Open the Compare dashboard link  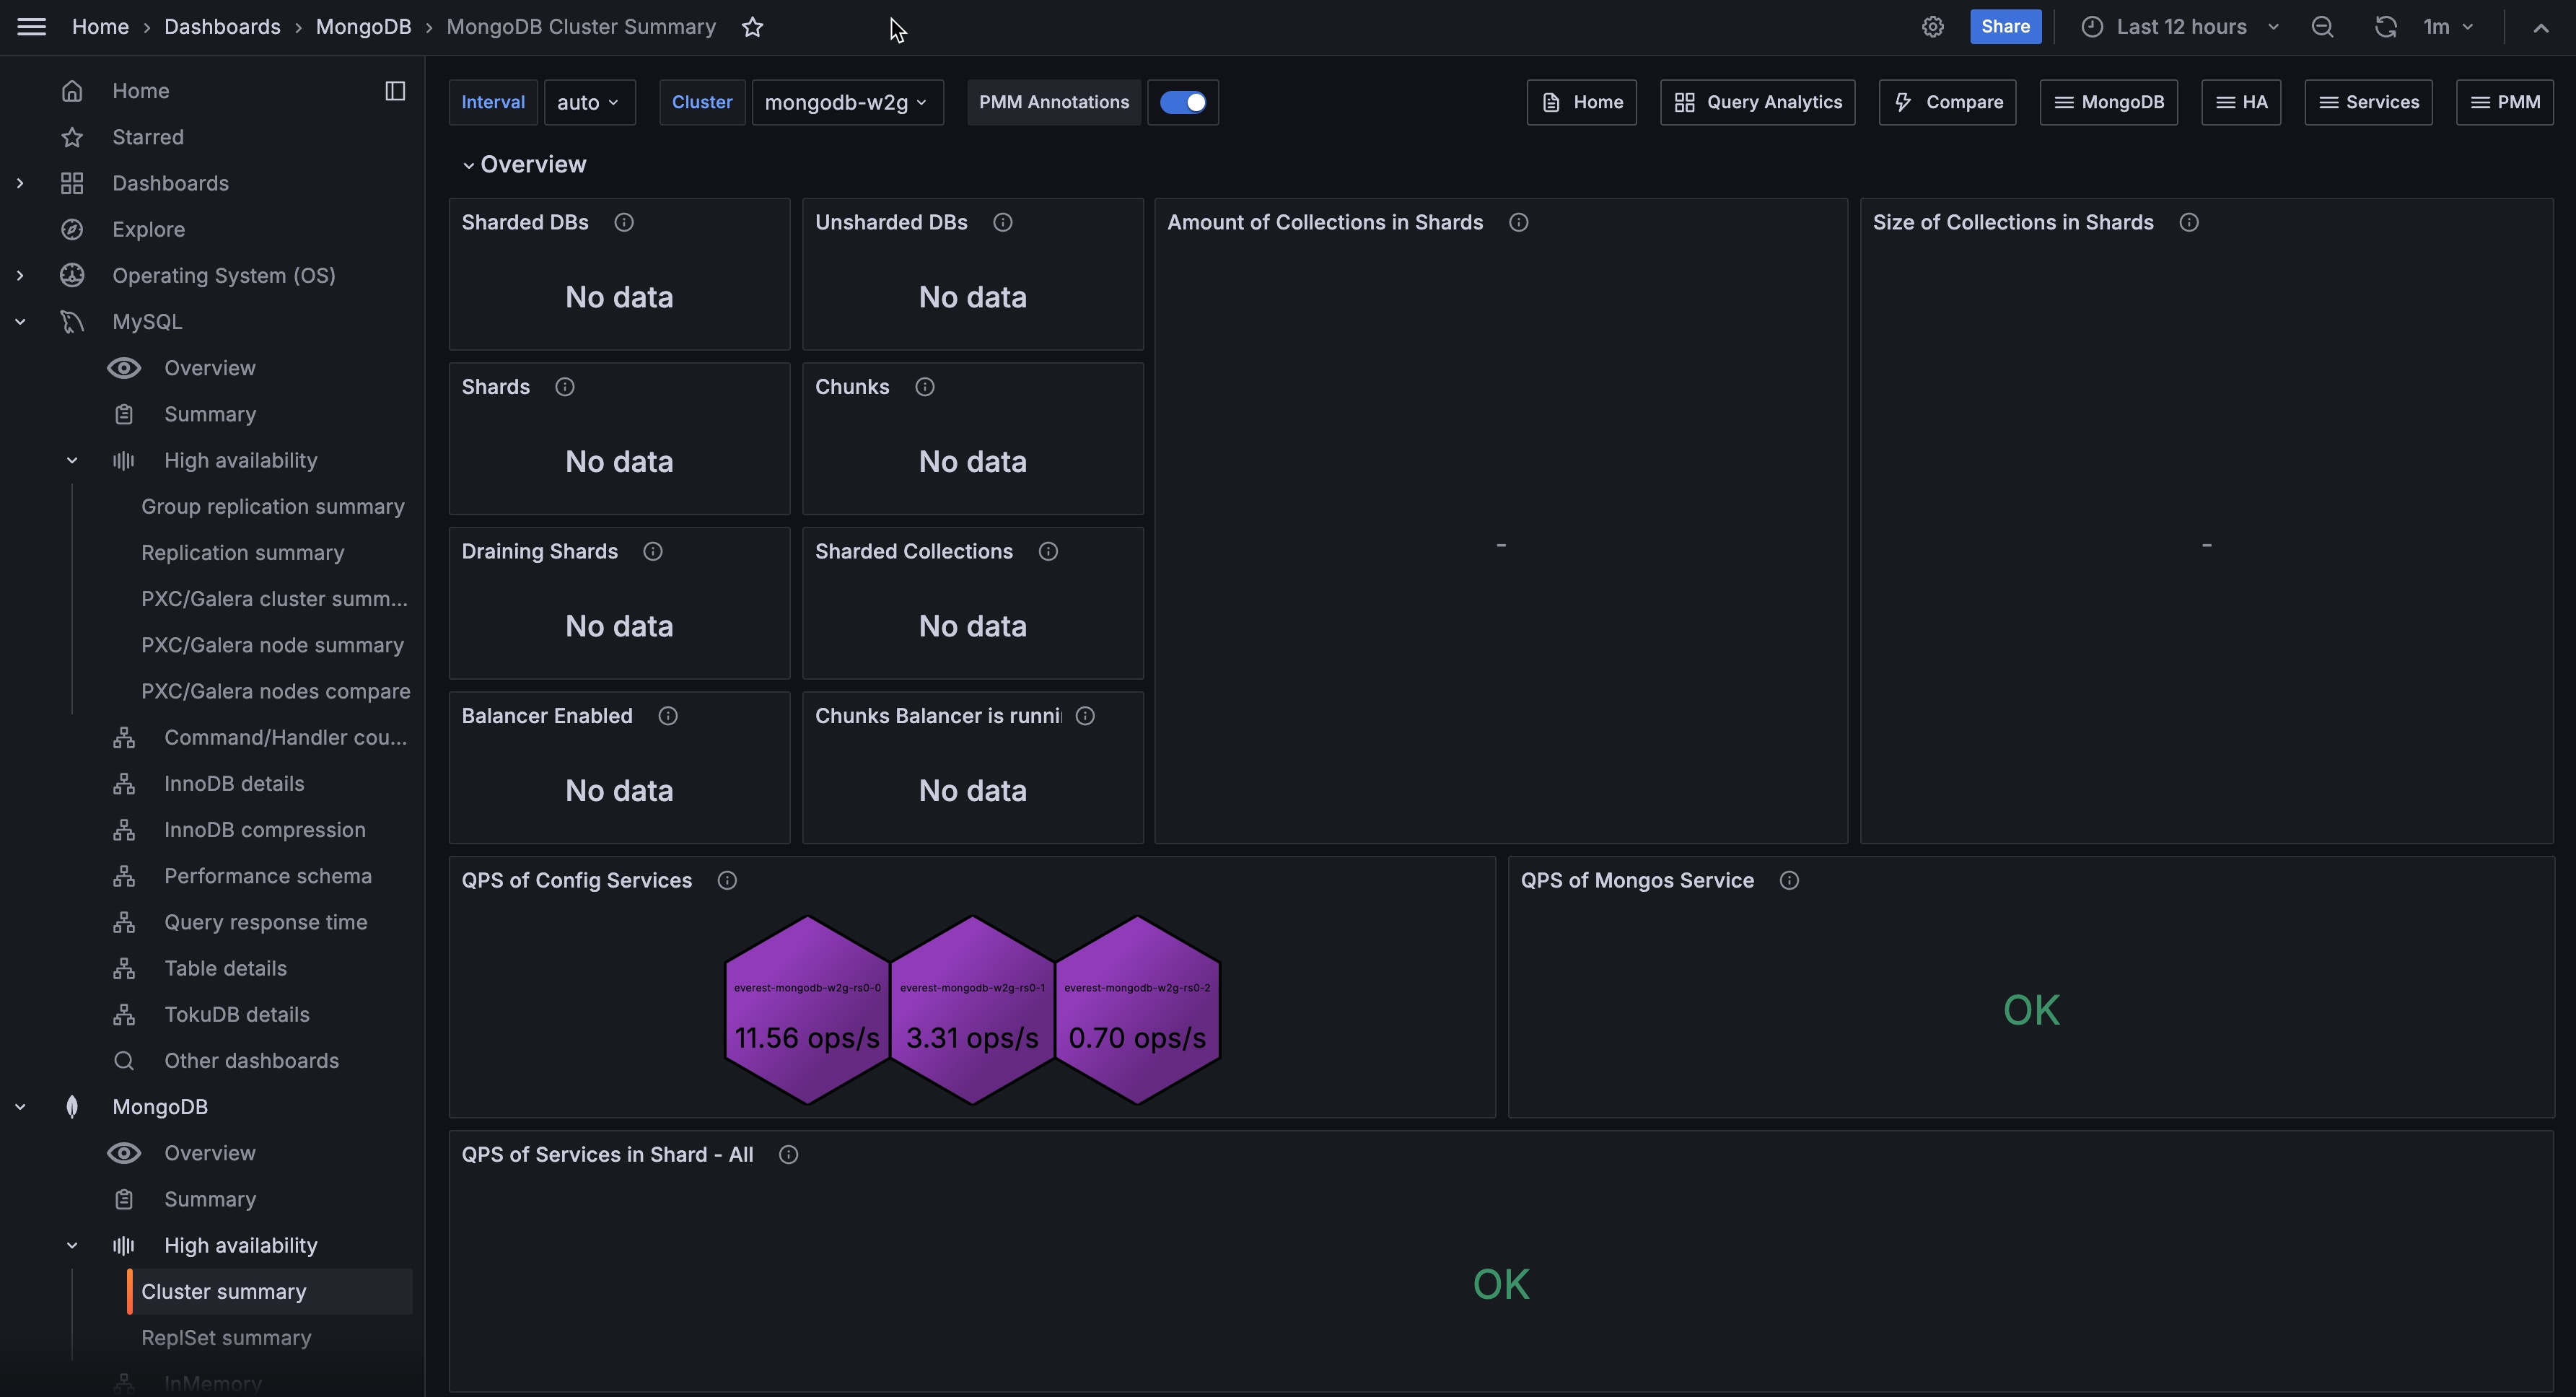(x=1947, y=102)
